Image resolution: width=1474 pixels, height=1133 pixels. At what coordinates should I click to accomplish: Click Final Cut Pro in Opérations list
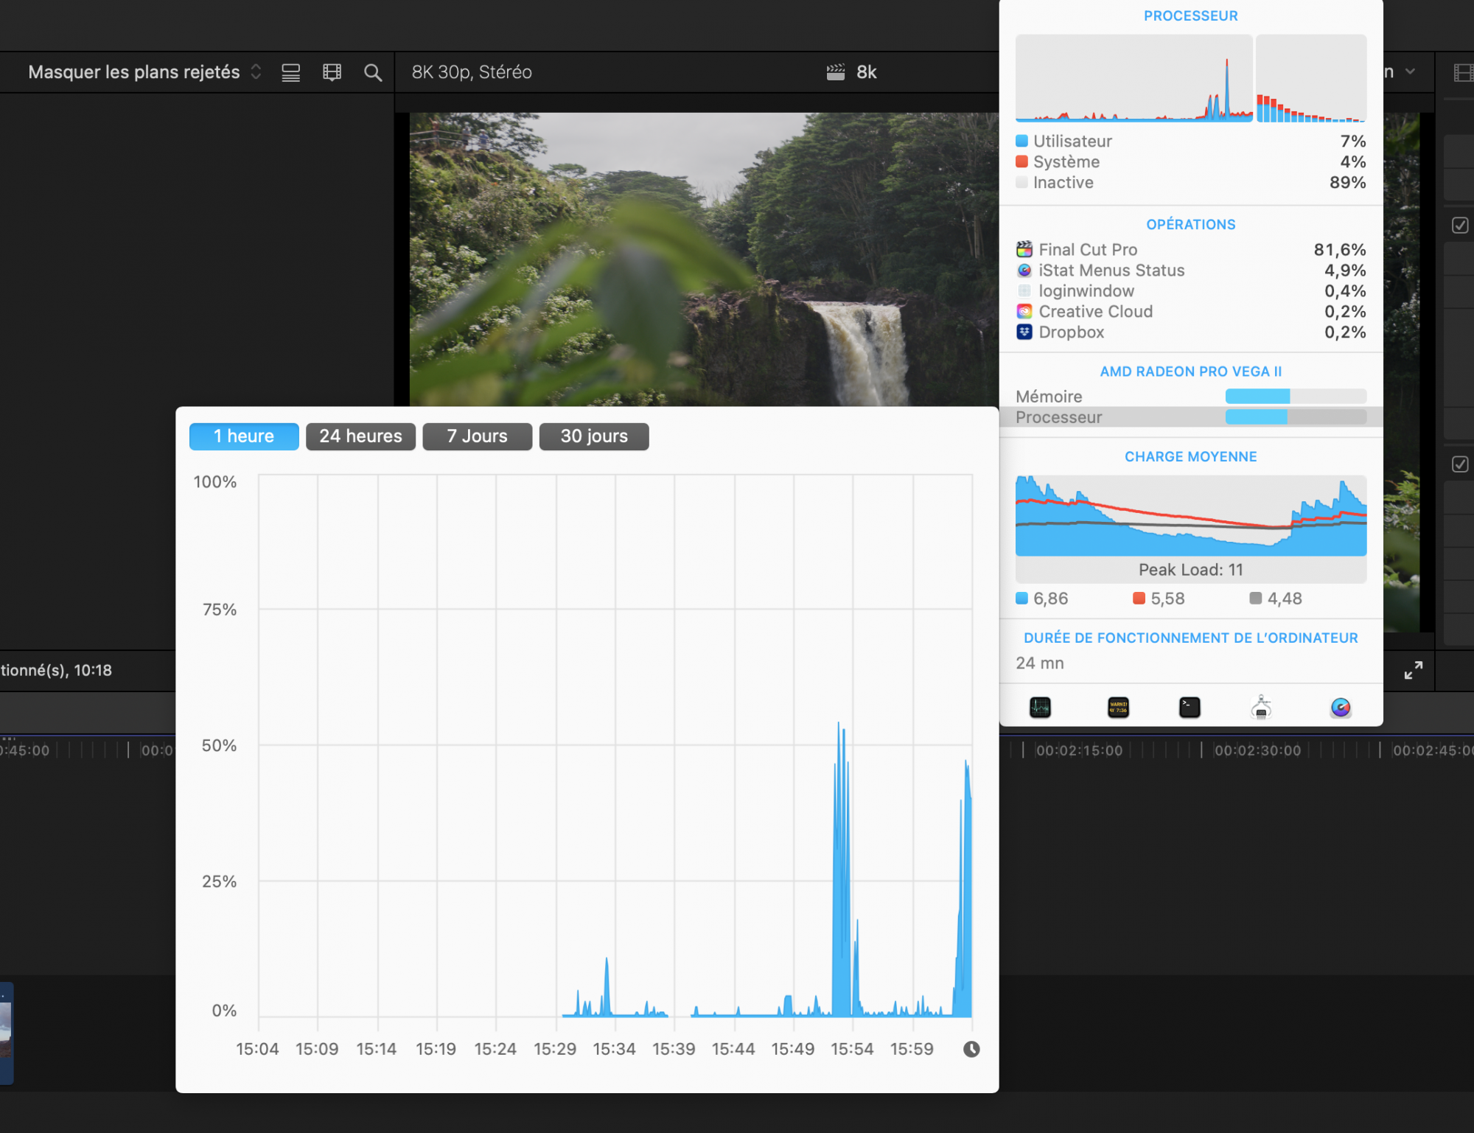coord(1088,250)
